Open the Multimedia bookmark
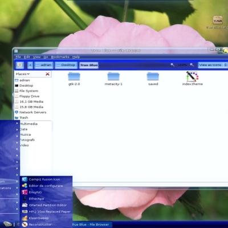 pyautogui.click(x=28, y=124)
